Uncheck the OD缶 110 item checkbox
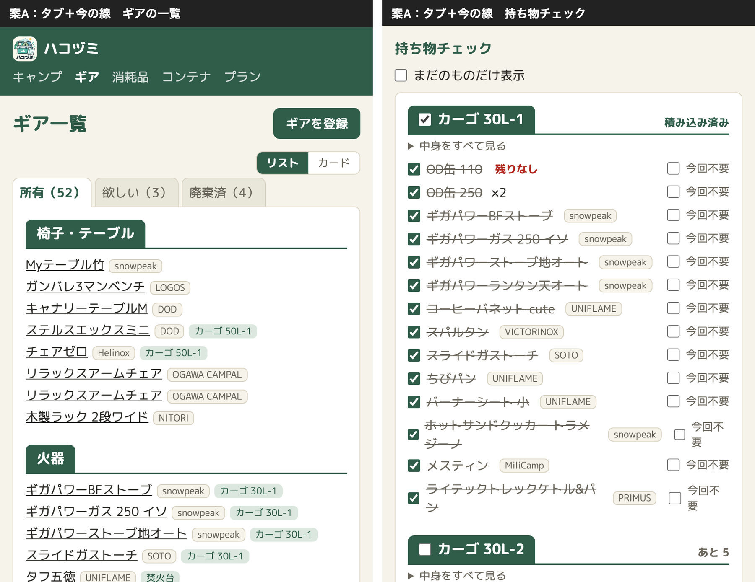This screenshot has height=582, width=755. [414, 169]
